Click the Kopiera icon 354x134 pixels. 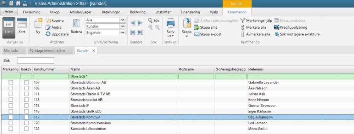48,21
